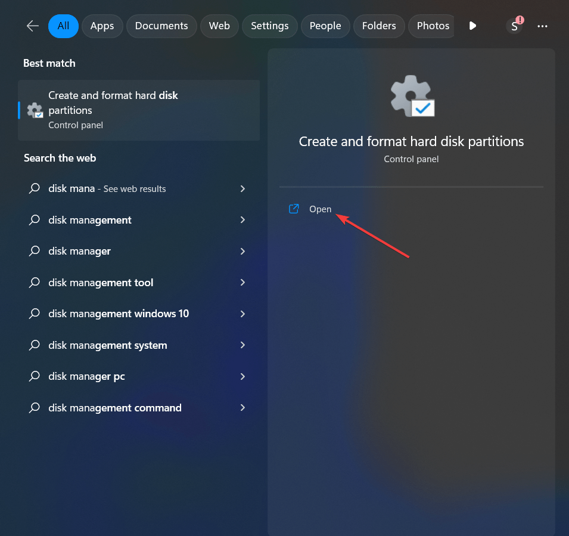Image resolution: width=569 pixels, height=536 pixels.
Task: Switch to the Documents filter tab
Action: tap(161, 26)
